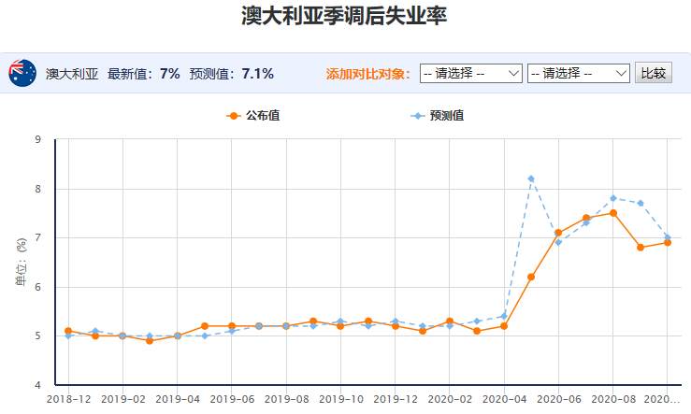The image size is (691, 414).
Task: Select the highest orange 公布值 point at 2020-08
Action: pos(613,213)
